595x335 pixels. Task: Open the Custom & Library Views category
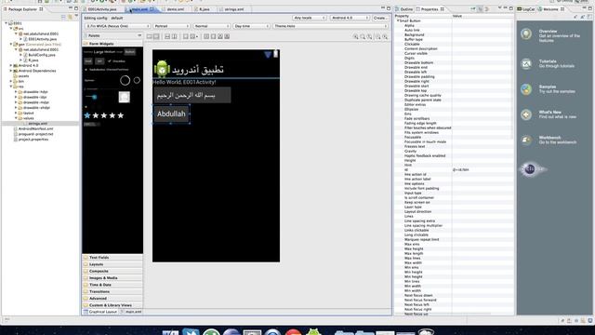click(x=112, y=305)
